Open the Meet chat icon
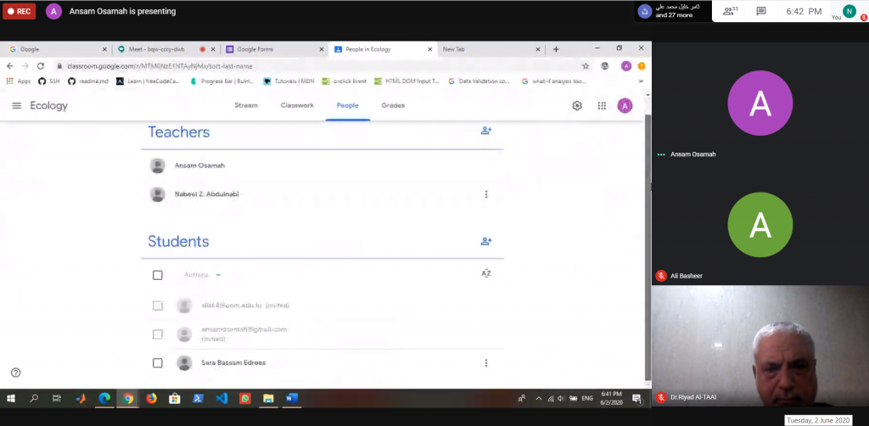 point(761,11)
